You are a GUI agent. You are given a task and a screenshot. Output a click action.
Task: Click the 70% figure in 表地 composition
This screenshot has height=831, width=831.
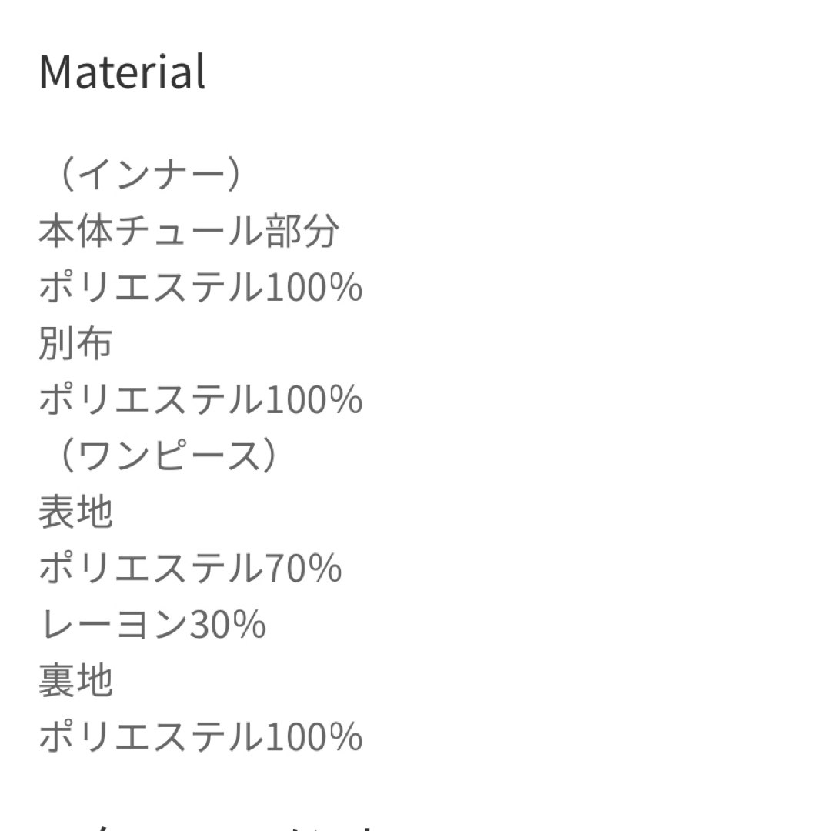(303, 569)
